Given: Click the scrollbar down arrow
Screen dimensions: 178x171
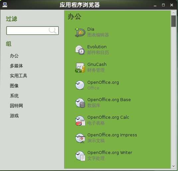Looking at the screenshot, I should point(173,166).
